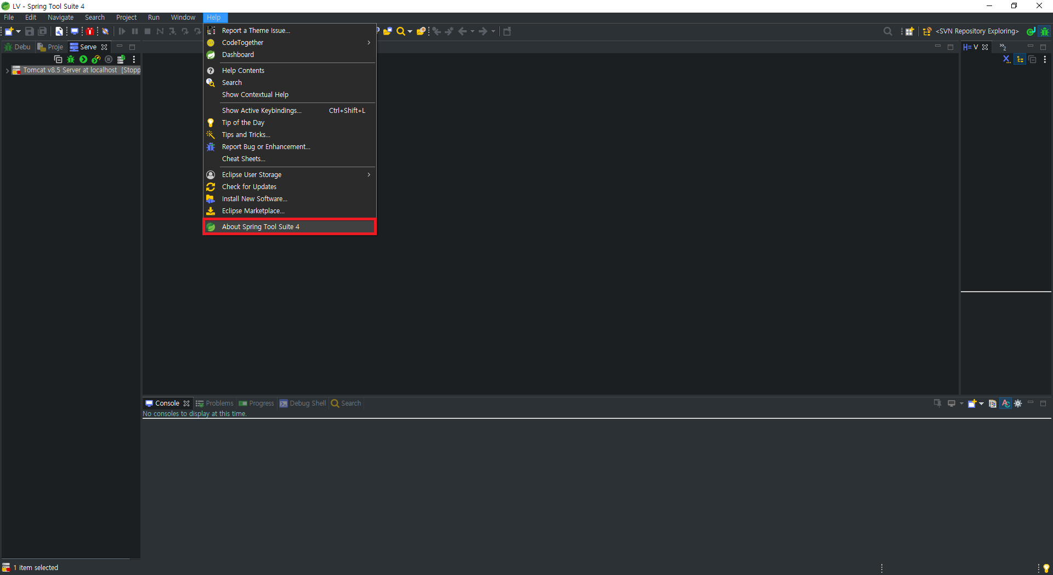The width and height of the screenshot is (1053, 575).
Task: Open the Search tab in bottom panel
Action: point(346,403)
